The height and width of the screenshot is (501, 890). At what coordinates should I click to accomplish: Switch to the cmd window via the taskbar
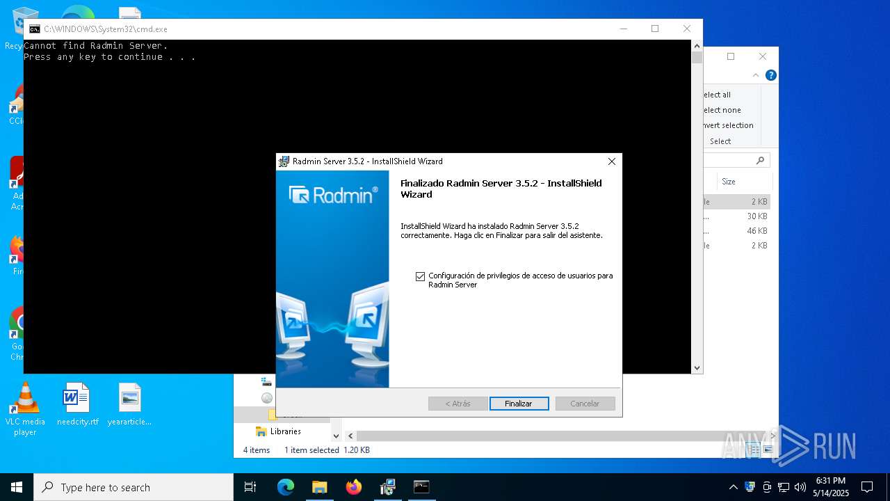tap(421, 487)
